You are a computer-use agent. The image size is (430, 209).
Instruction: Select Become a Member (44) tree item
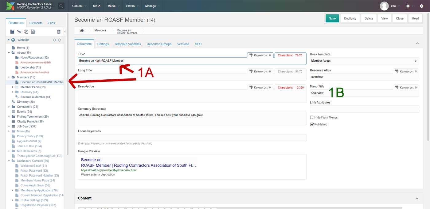tap(36, 97)
